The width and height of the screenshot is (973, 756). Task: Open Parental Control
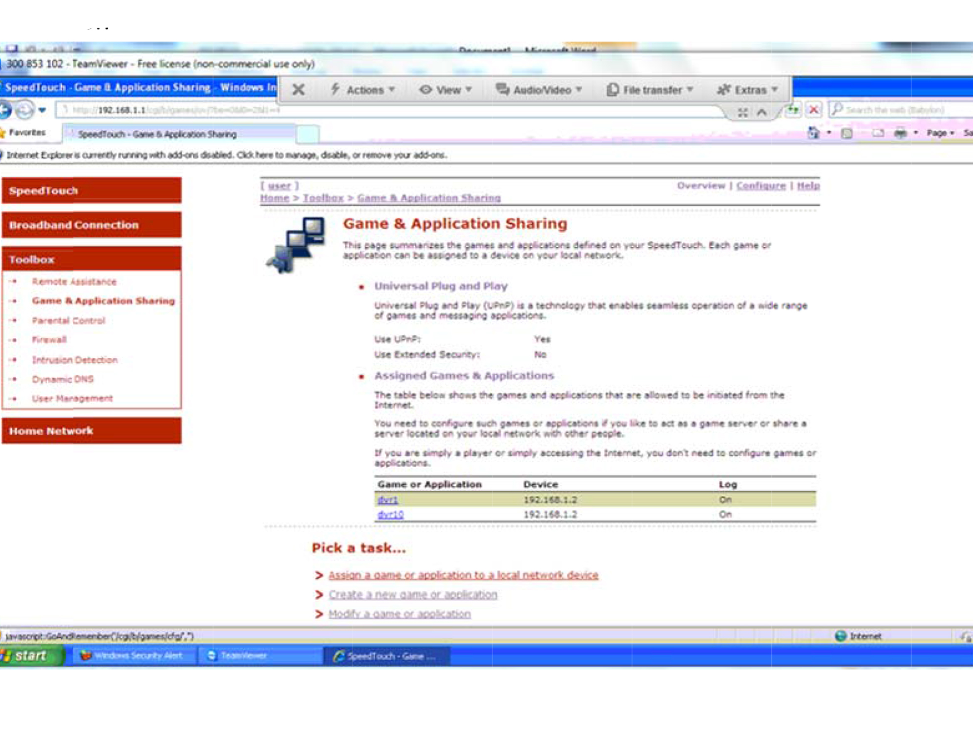point(69,321)
